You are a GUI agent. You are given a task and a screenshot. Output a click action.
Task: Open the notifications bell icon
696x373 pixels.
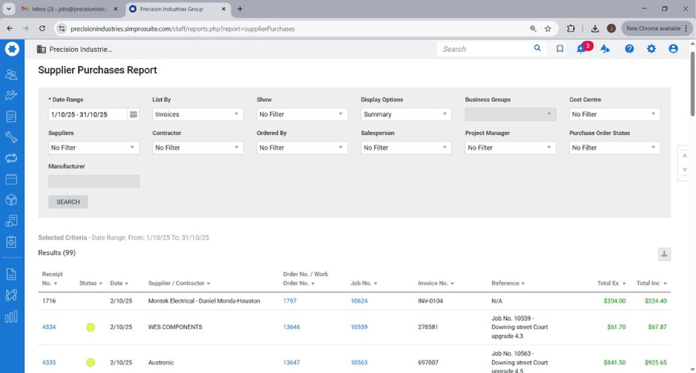[581, 49]
